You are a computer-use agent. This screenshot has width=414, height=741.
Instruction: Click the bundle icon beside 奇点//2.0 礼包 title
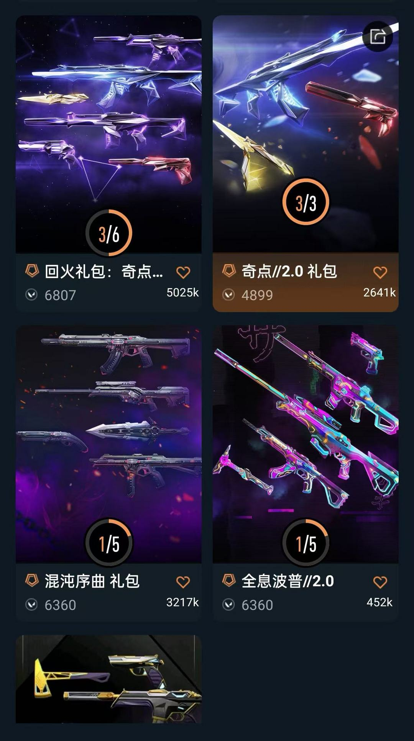point(229,271)
